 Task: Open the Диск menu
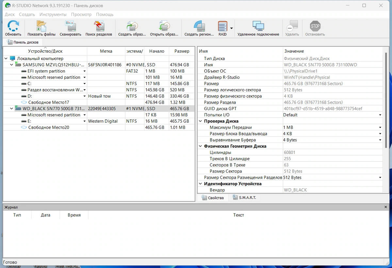coord(10,14)
